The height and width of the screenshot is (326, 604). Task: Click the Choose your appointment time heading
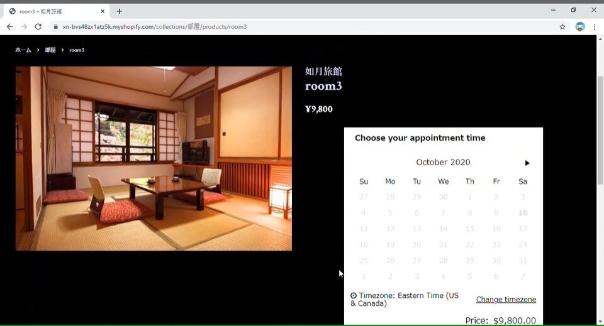click(420, 138)
